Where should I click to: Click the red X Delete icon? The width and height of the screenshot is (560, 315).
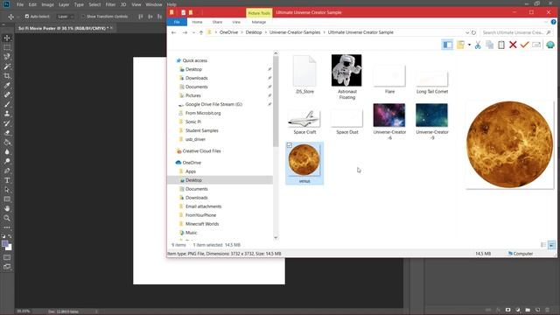point(513,45)
